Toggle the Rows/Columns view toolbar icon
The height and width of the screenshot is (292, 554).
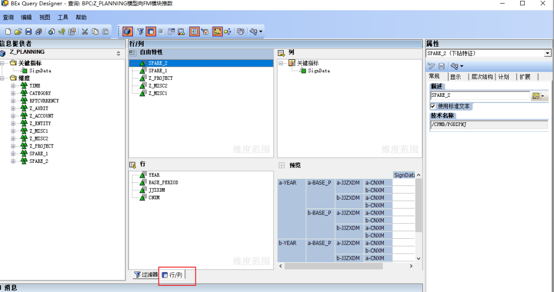tap(151, 32)
